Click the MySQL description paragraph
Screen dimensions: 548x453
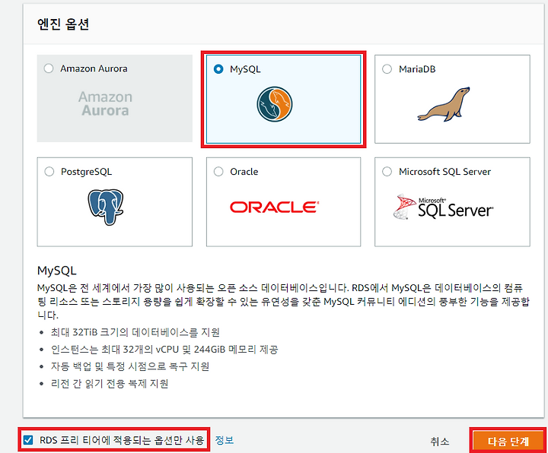click(x=283, y=301)
